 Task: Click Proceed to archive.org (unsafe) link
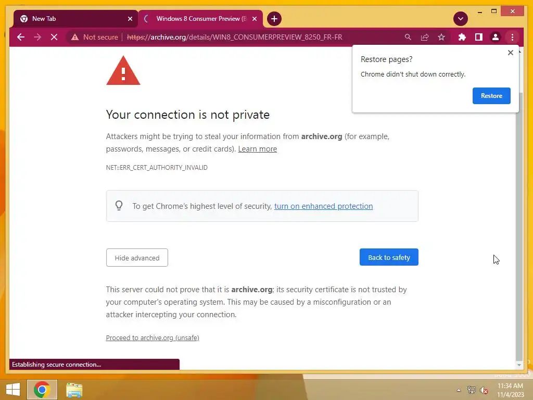pos(153,337)
